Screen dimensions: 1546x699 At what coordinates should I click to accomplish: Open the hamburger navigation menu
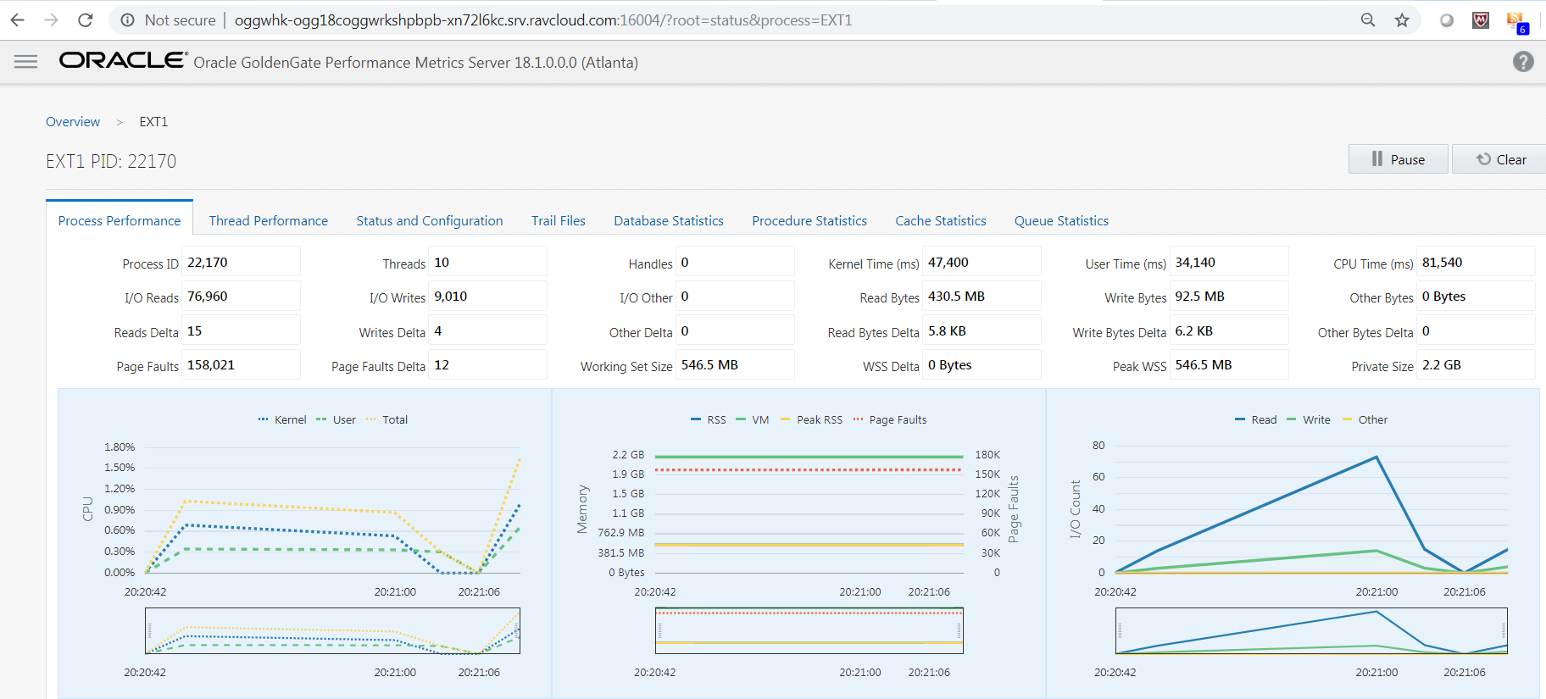[26, 61]
